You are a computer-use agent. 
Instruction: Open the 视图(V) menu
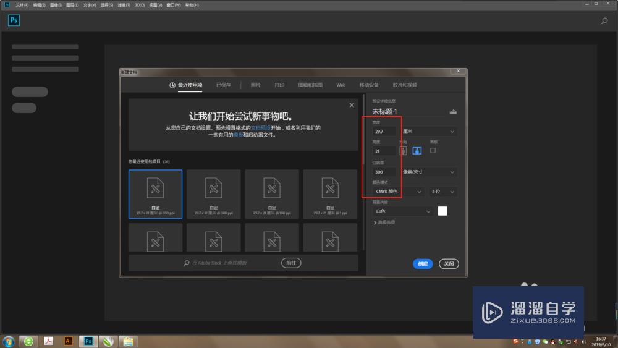pyautogui.click(x=156, y=5)
